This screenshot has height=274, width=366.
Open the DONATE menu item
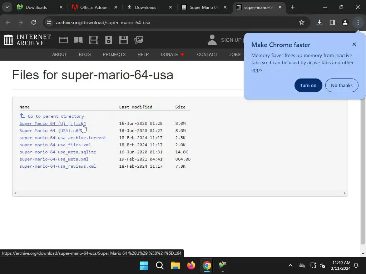173,55
